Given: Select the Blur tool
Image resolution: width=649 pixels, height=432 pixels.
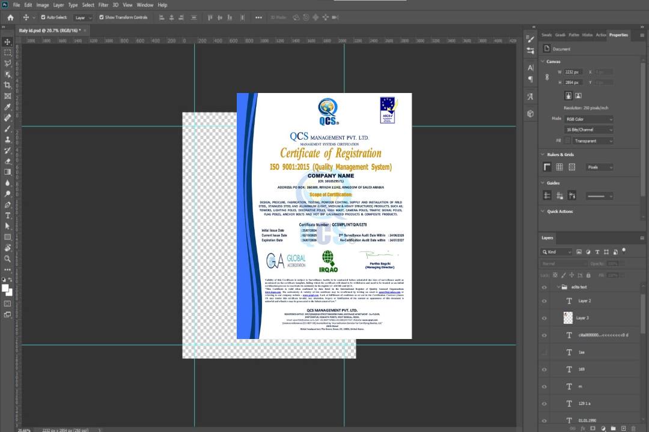Looking at the screenshot, I should 7,183.
